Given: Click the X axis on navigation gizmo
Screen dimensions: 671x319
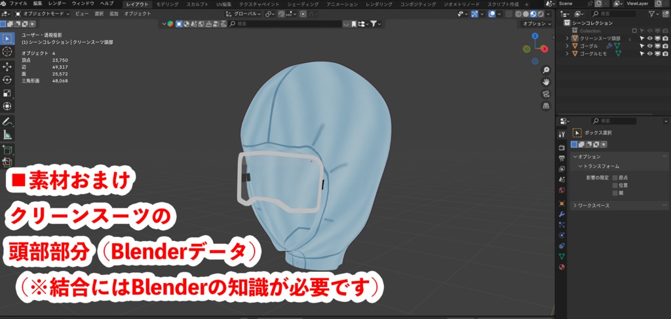Looking at the screenshot, I should click(x=545, y=49).
